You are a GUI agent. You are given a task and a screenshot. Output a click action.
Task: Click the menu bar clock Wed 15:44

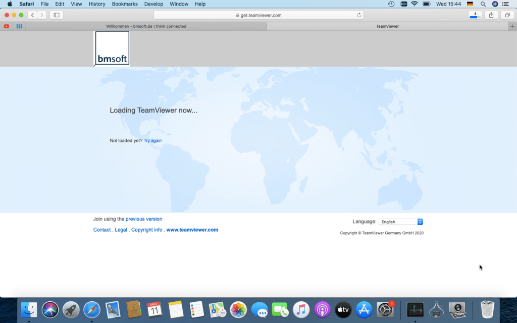point(448,4)
